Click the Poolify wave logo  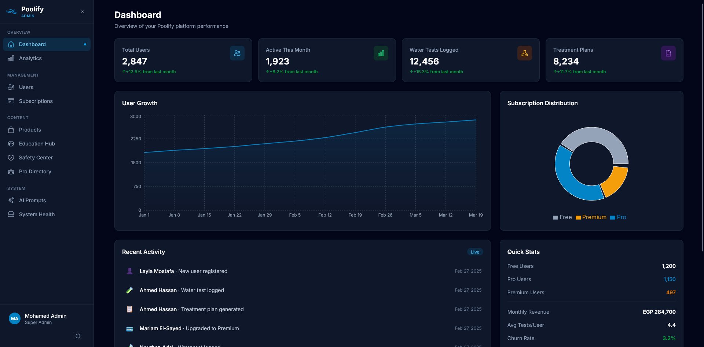pos(11,11)
